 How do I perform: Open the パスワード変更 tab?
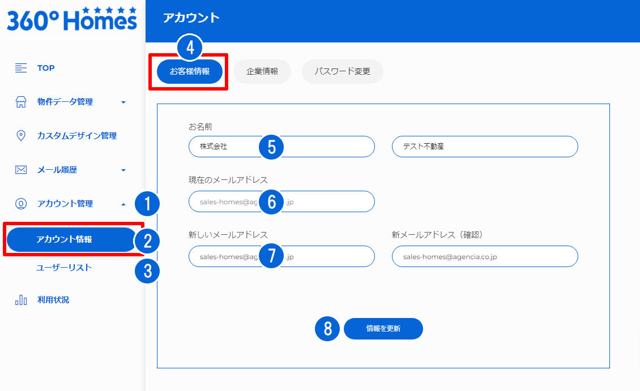(342, 72)
